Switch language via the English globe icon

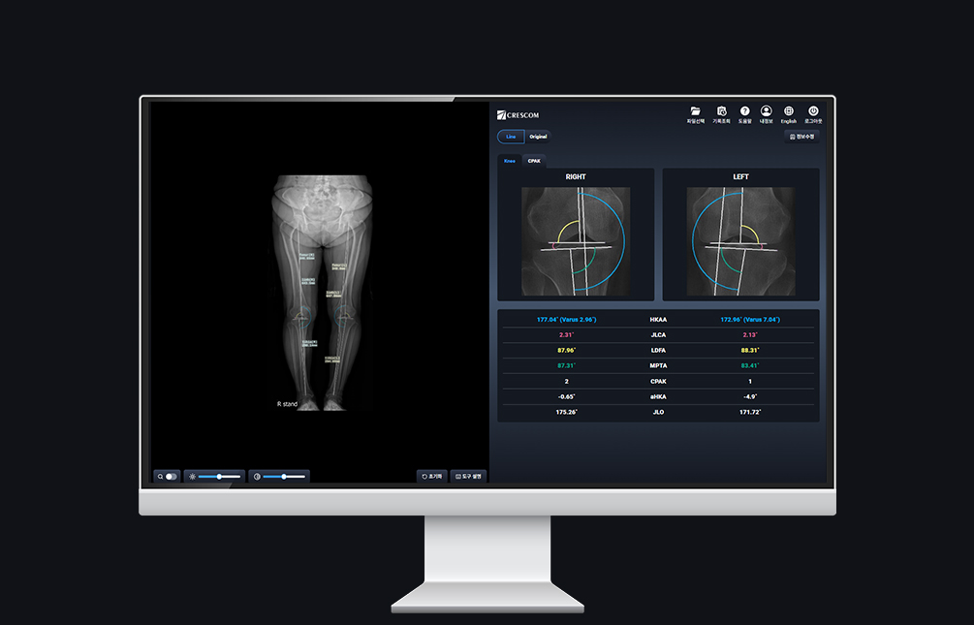pyautogui.click(x=788, y=112)
